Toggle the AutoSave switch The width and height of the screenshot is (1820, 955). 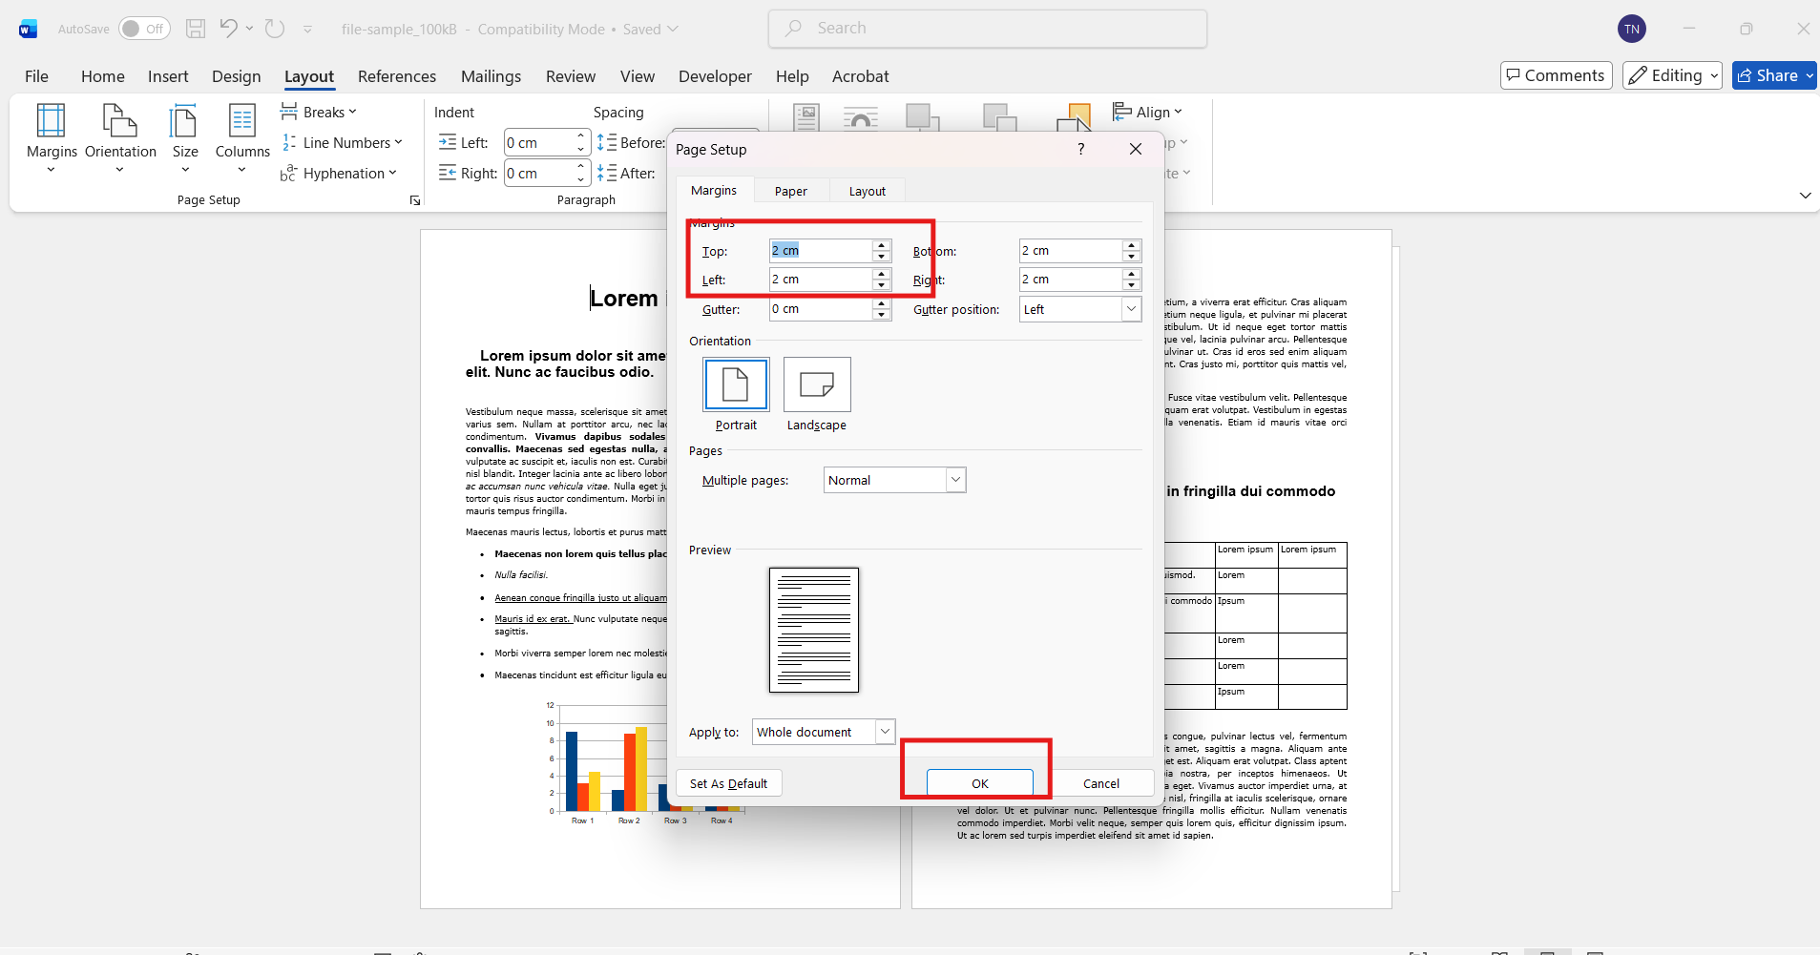[144, 29]
